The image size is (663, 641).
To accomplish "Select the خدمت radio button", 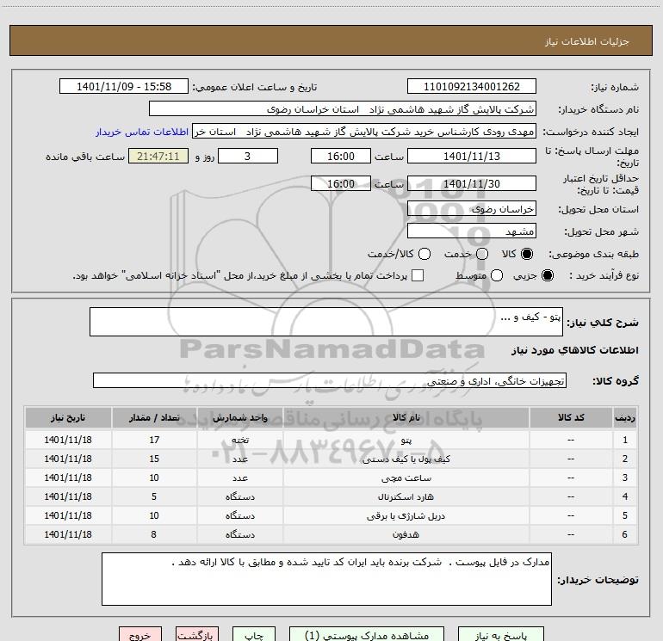I will [482, 254].
